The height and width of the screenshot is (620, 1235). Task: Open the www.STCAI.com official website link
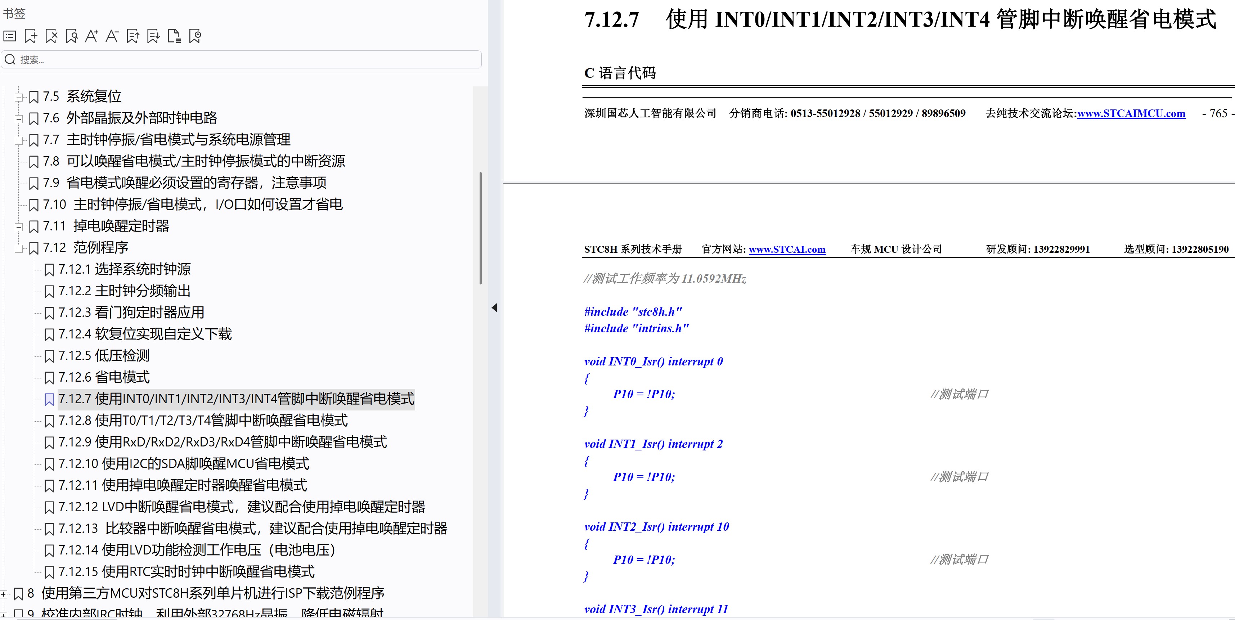[787, 250]
